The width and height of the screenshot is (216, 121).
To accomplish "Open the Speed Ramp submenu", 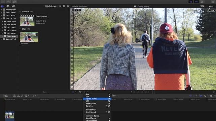I will coord(97,118).
